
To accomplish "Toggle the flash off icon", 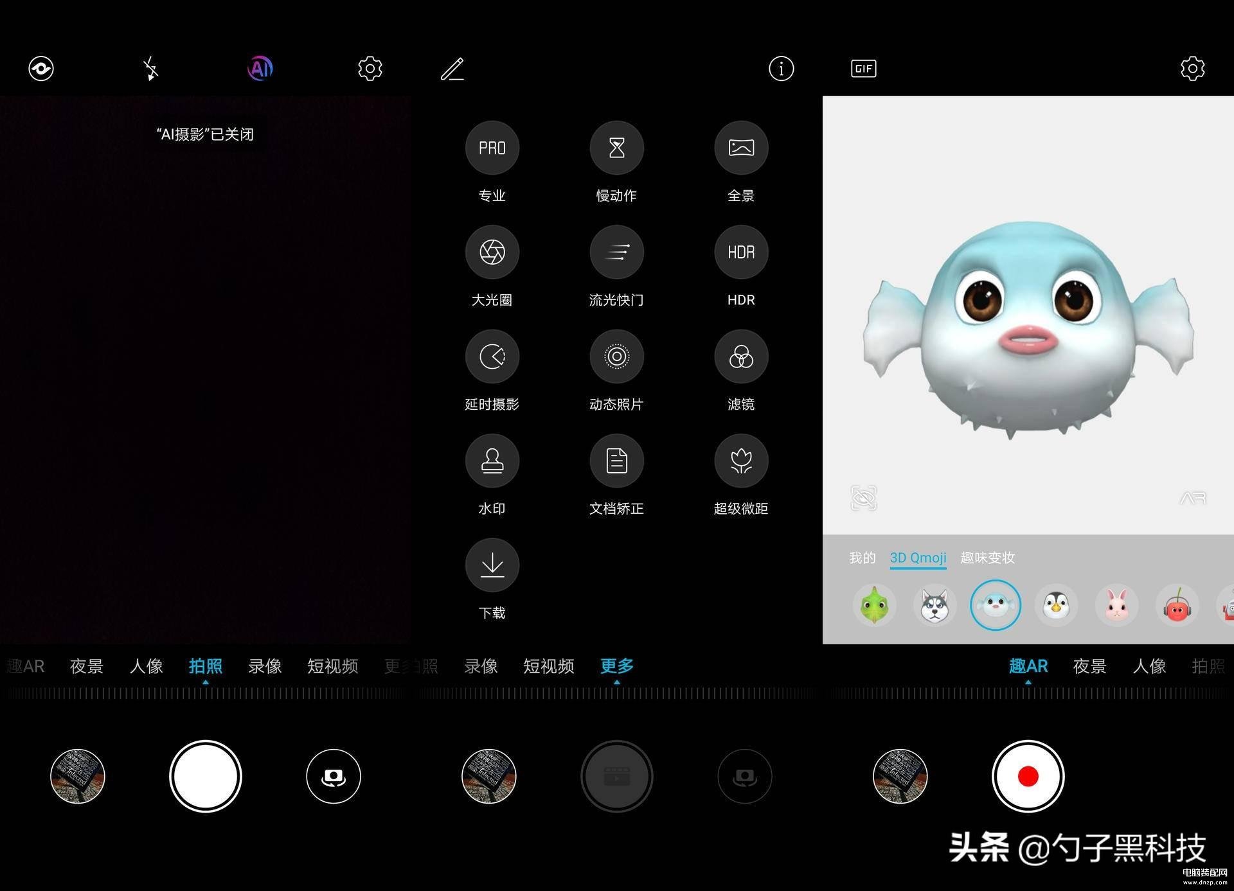I will 150,68.
